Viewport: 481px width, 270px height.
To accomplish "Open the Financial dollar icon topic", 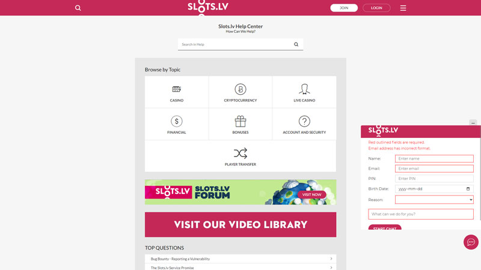I will (176, 121).
